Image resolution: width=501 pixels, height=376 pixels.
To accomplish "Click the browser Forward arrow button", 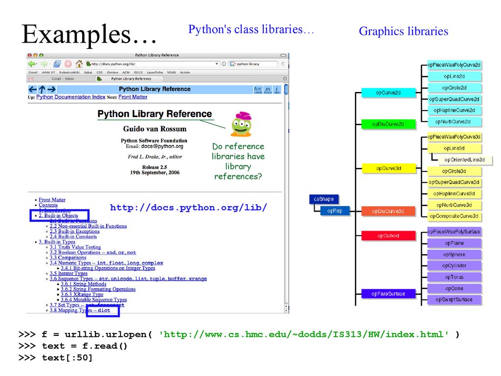I will tap(44, 64).
